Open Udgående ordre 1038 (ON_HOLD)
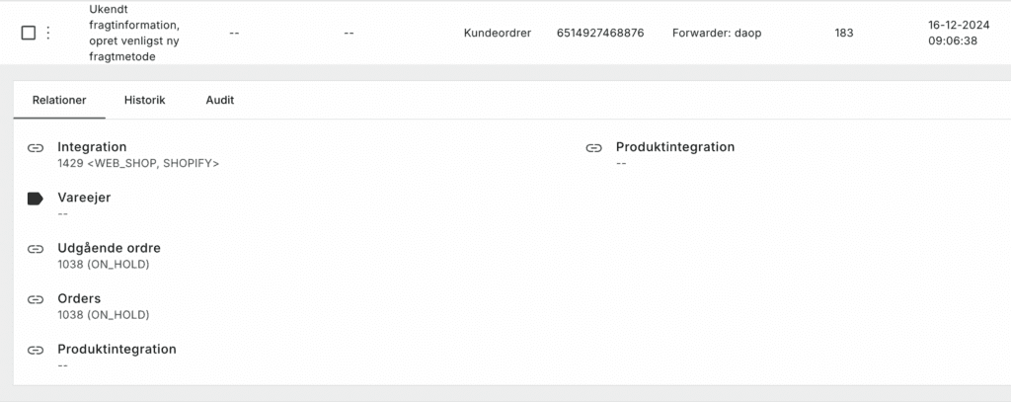Viewport: 1011px width, 402px height. pyautogui.click(x=103, y=264)
